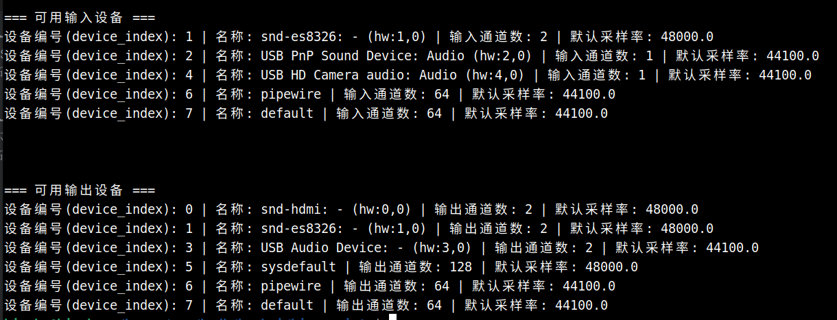Click the default entry under input devices
The image size is (837, 320).
tap(287, 113)
